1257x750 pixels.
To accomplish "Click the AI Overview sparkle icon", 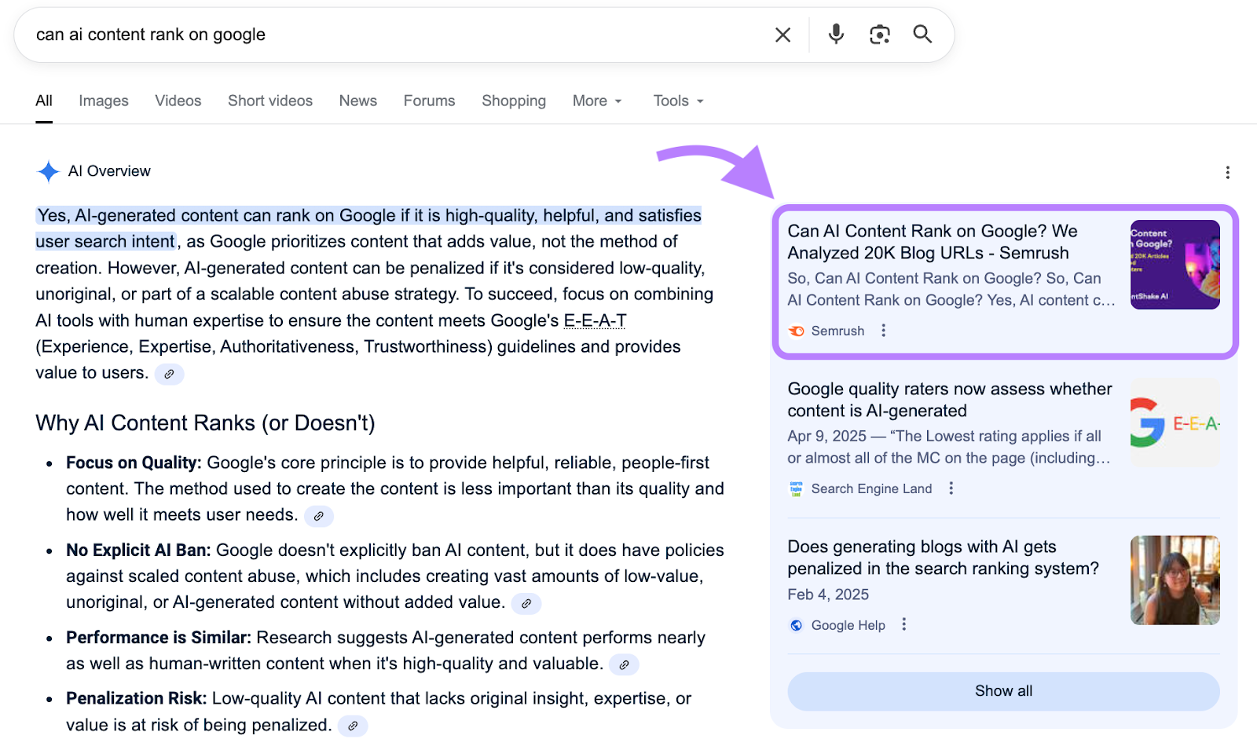I will [47, 170].
